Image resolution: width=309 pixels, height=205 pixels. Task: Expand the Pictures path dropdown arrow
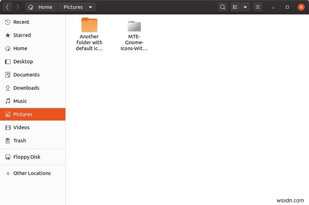pyautogui.click(x=90, y=7)
